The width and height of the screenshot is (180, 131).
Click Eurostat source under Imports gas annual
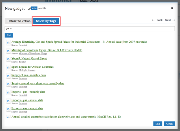pyautogui.click(x=23, y=103)
